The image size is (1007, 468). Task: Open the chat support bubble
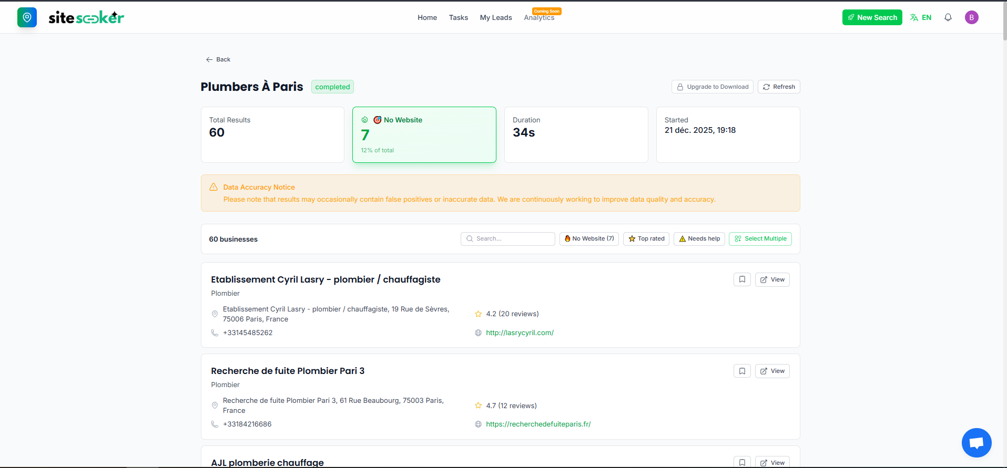pyautogui.click(x=977, y=443)
